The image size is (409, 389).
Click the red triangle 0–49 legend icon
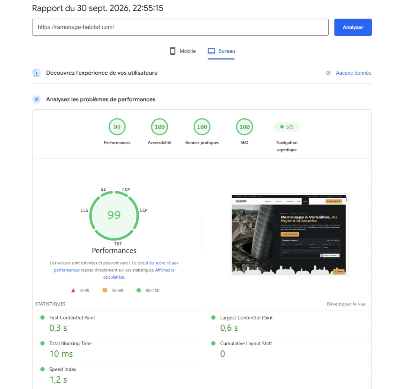pyautogui.click(x=73, y=290)
